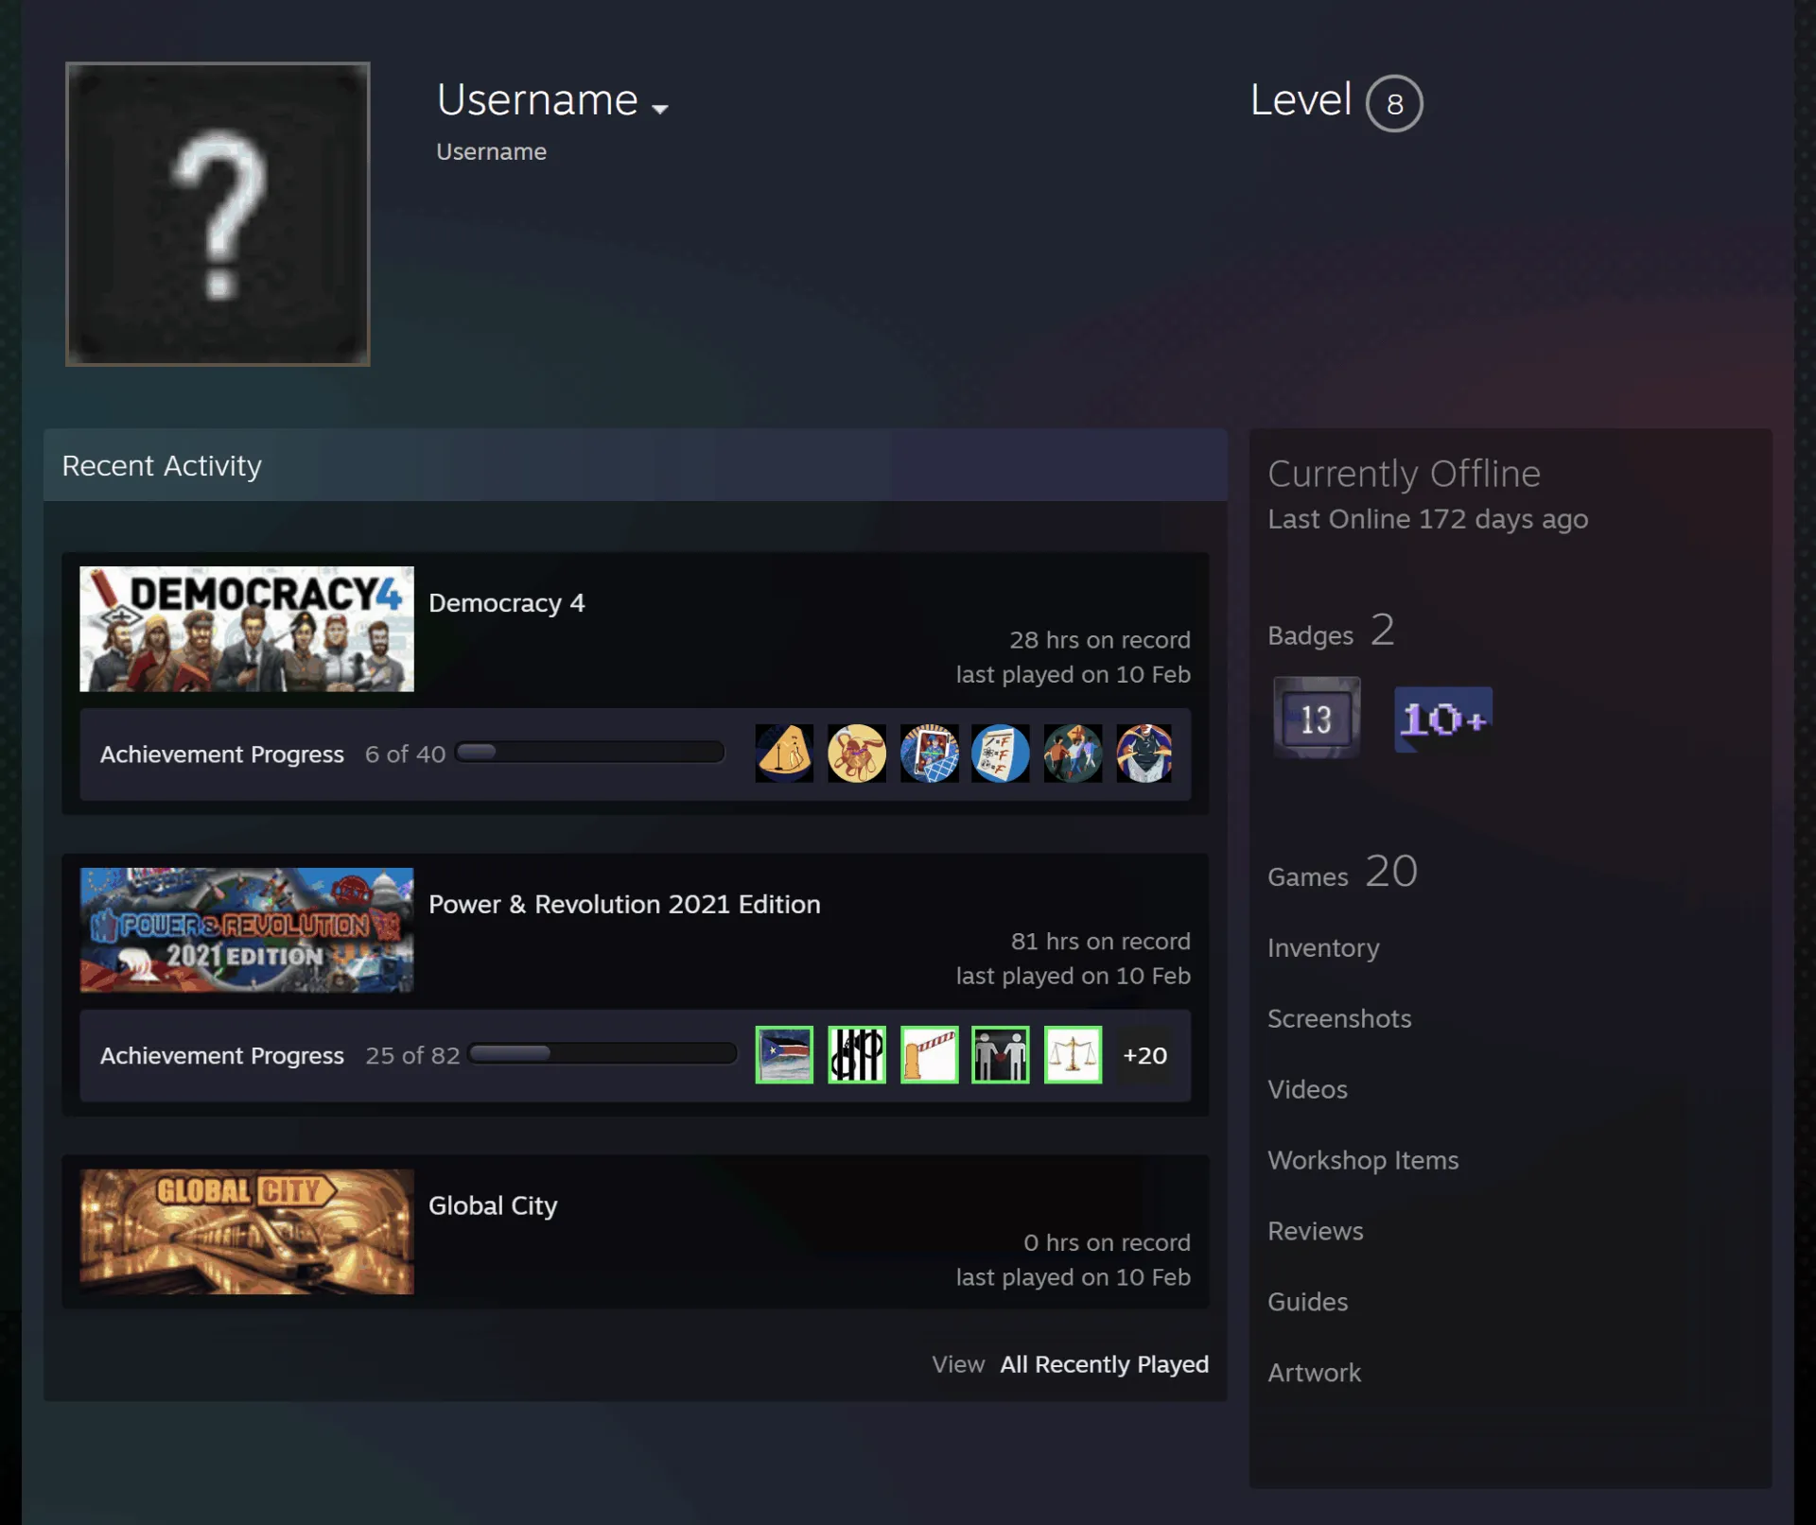Open the Screenshots section
The width and height of the screenshot is (1816, 1525).
pos(1339,1018)
